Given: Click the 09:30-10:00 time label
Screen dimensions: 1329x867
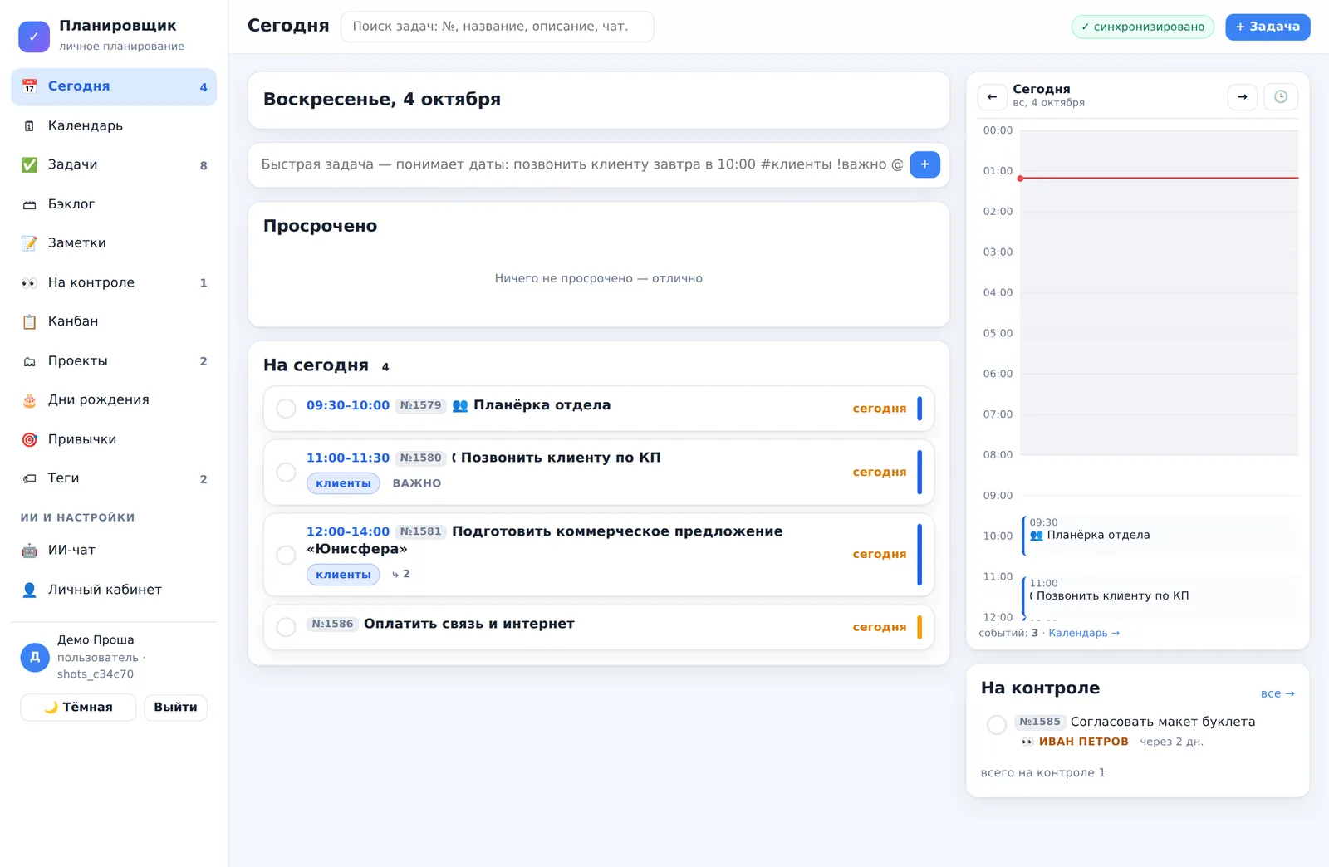Looking at the screenshot, I should [x=348, y=405].
